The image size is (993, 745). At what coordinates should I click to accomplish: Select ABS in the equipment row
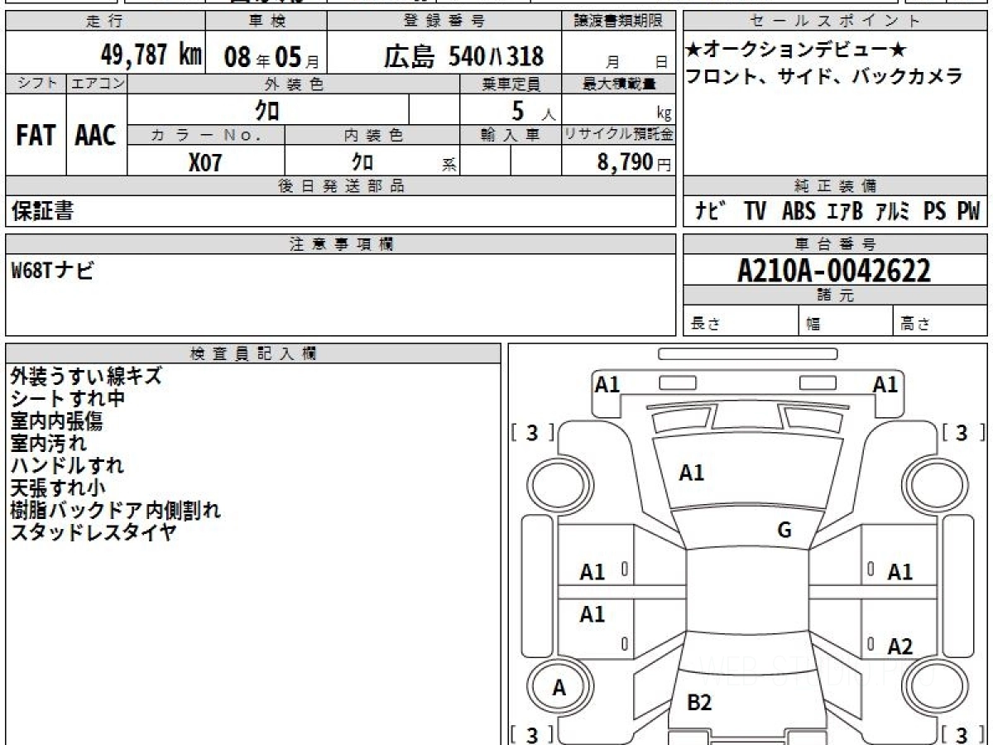click(x=799, y=211)
